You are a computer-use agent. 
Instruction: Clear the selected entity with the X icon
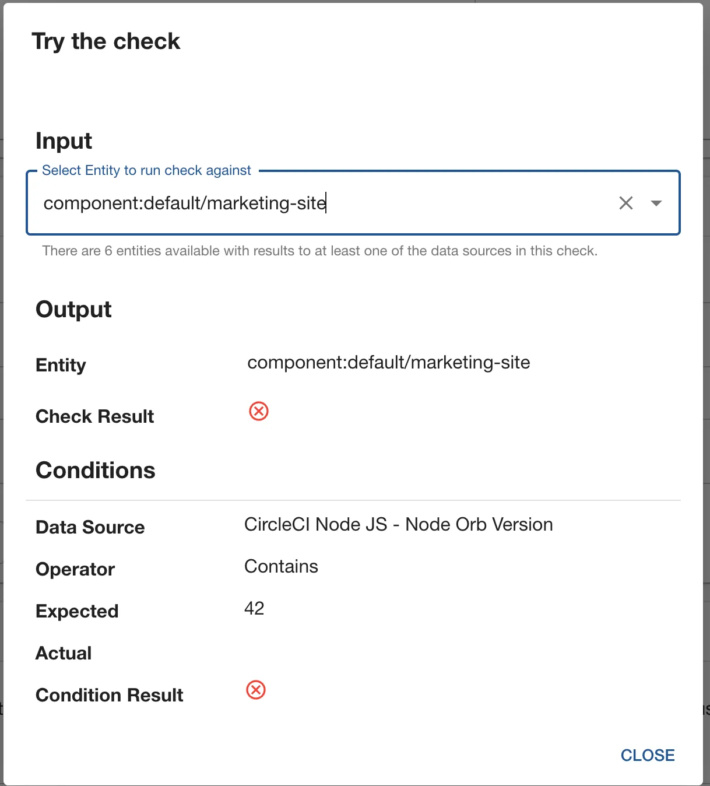pos(625,203)
